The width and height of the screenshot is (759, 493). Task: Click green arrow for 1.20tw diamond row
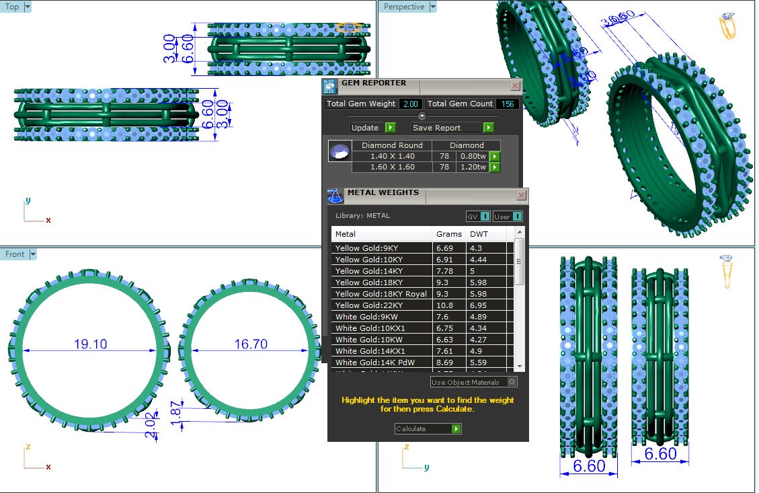(x=495, y=167)
